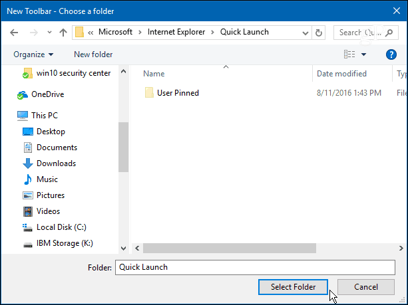Click the Desktop icon in sidebar

click(x=27, y=132)
